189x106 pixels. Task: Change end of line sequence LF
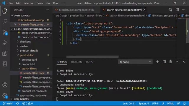point(163,103)
